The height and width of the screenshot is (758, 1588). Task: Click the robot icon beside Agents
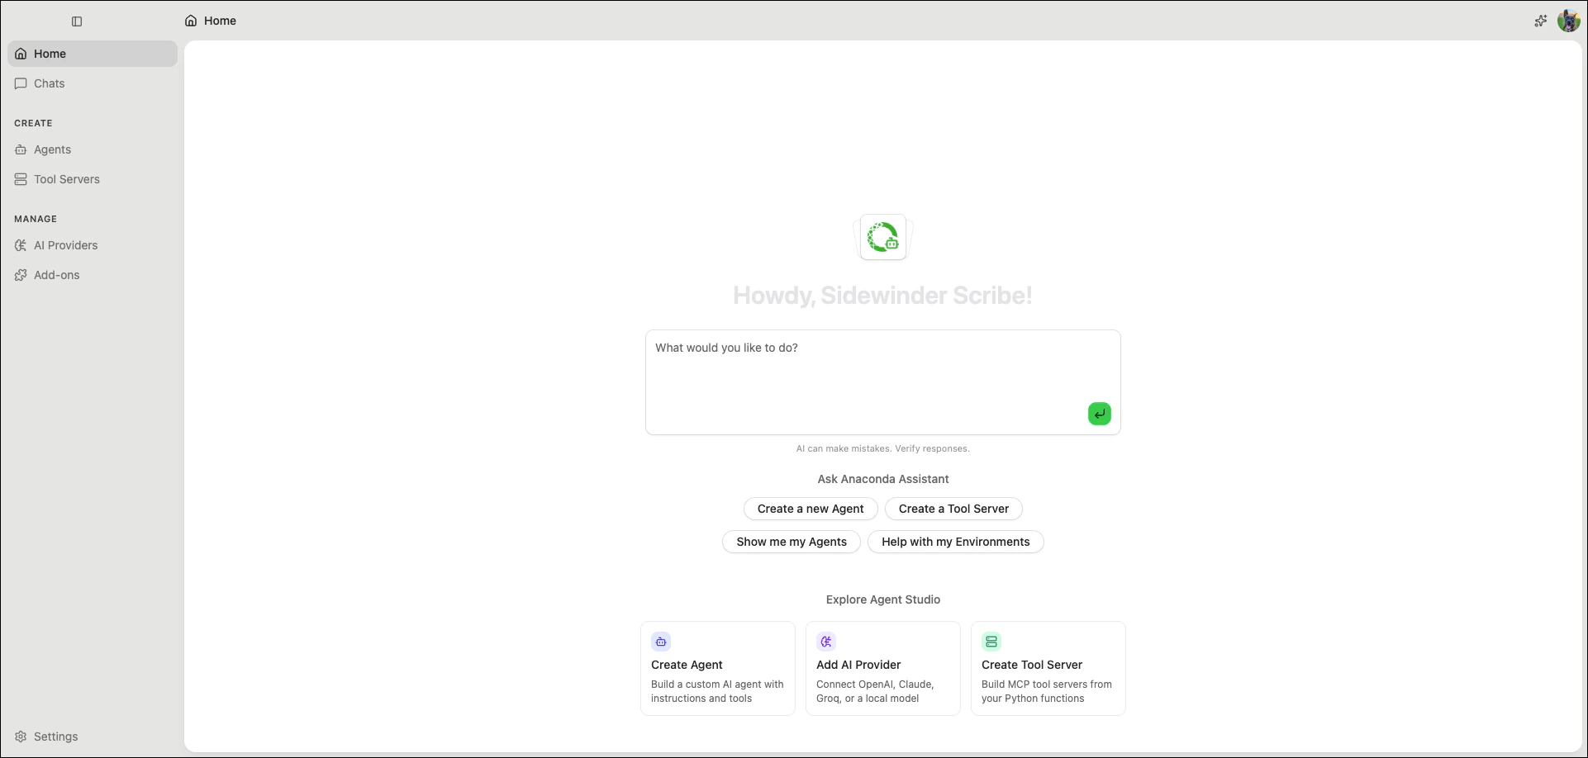[x=21, y=149]
